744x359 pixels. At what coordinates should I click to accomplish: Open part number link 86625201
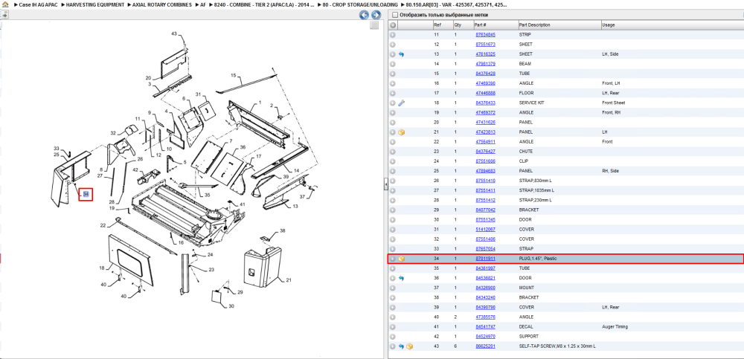tap(485, 346)
